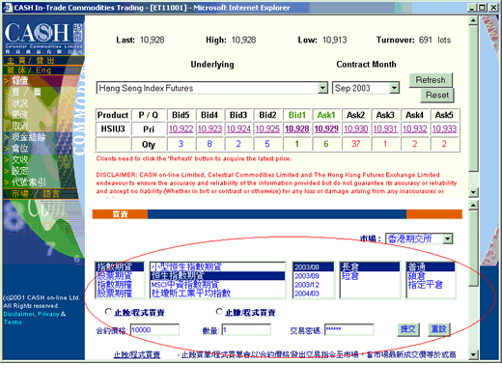Open the 代號索引 code index menu item
The image size is (502, 392).
(29, 182)
